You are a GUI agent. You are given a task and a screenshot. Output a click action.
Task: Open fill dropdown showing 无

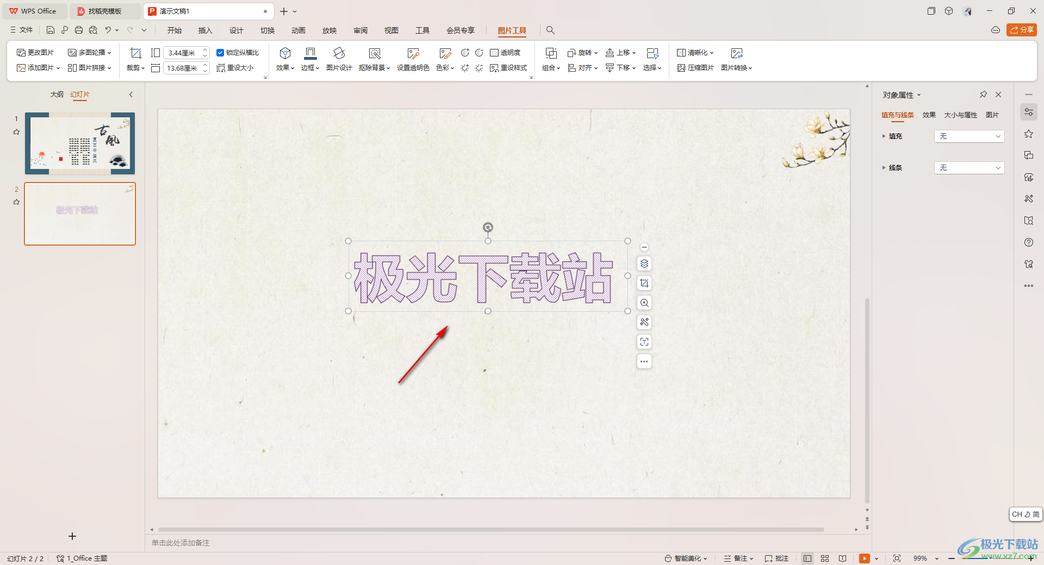pyautogui.click(x=970, y=136)
